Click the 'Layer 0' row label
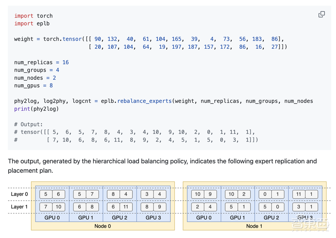 (19, 194)
